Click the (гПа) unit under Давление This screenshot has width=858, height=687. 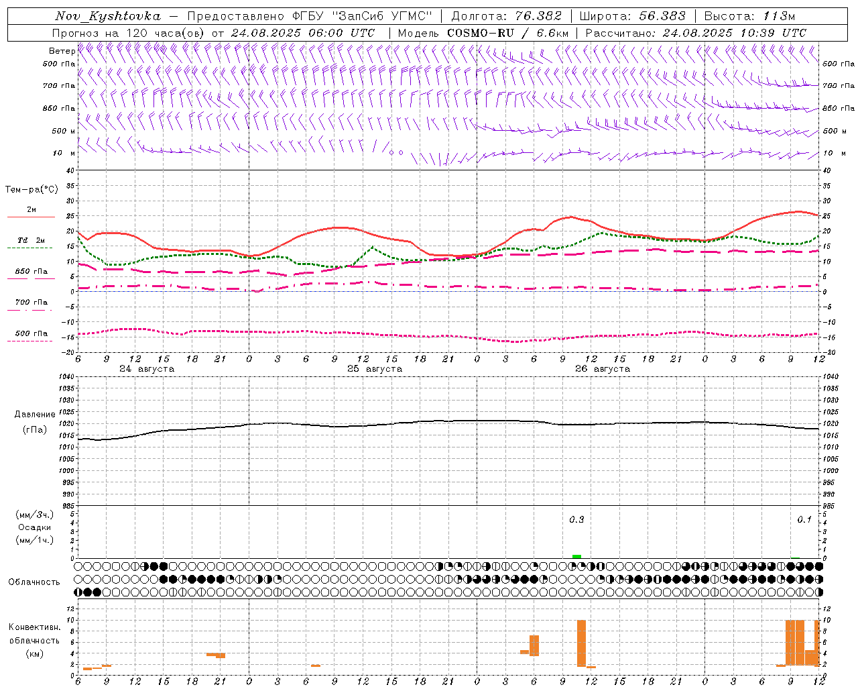(x=35, y=429)
